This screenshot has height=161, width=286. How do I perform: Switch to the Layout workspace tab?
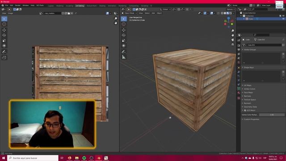51,6
